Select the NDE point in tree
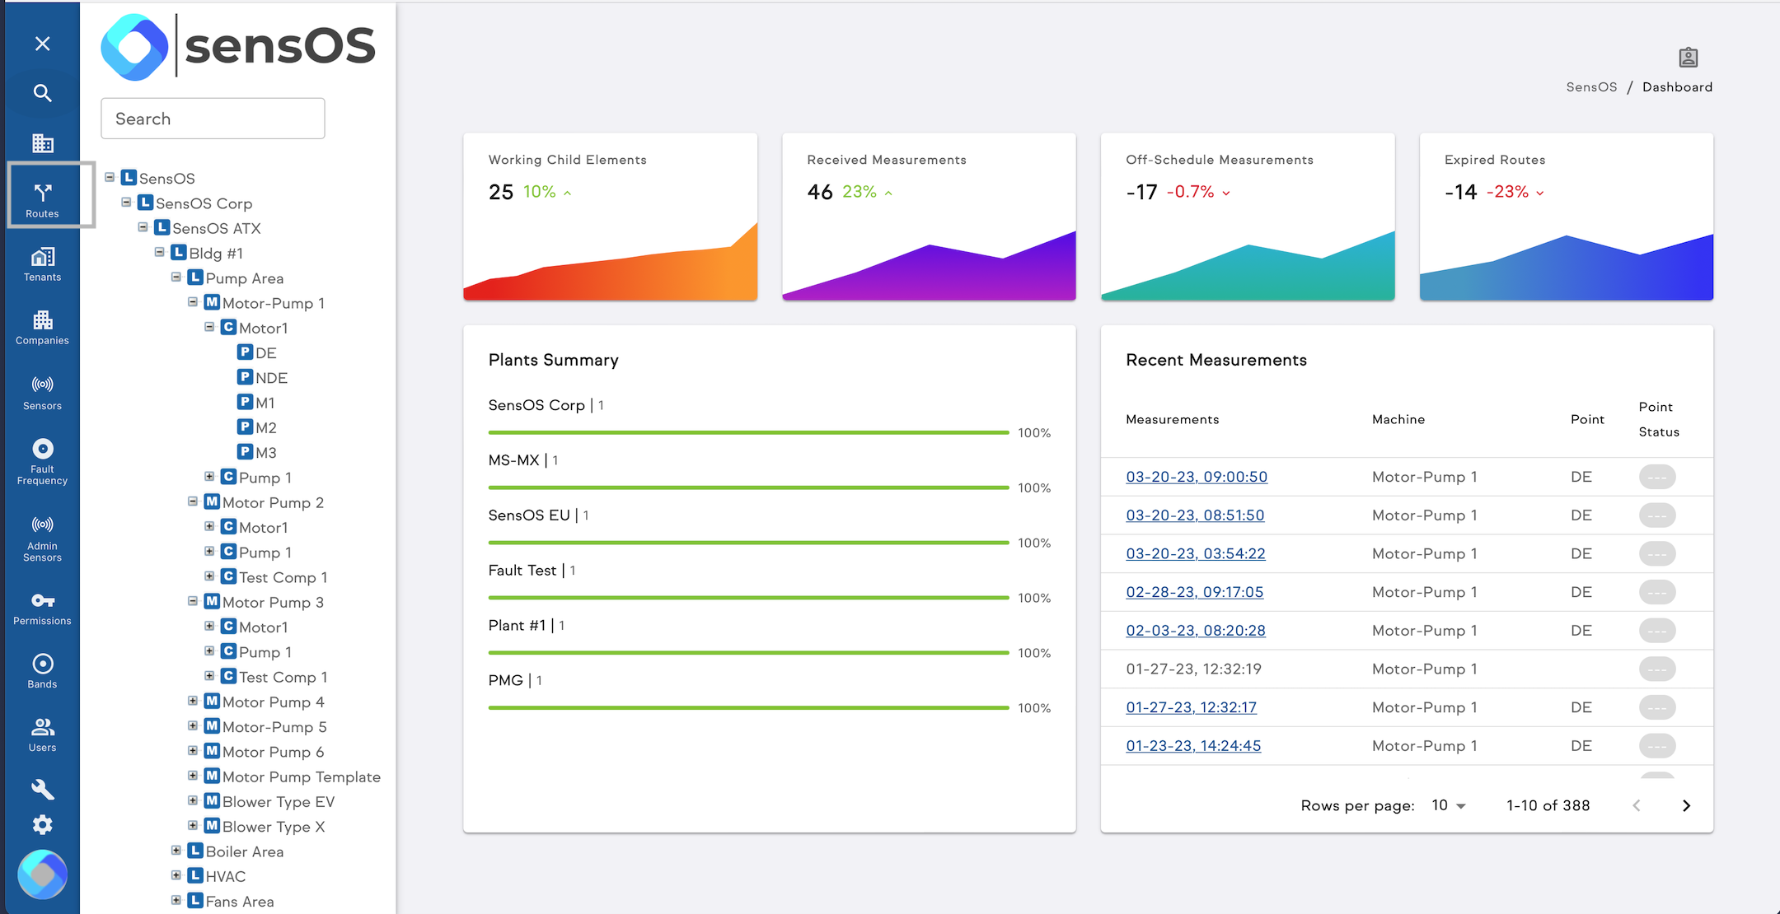 (x=263, y=378)
